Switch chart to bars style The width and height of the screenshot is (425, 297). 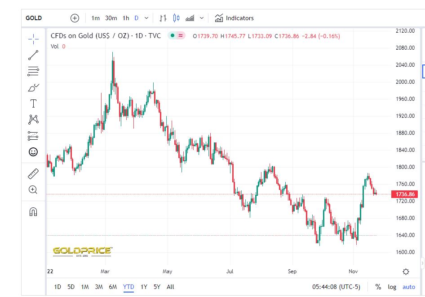[x=163, y=18]
